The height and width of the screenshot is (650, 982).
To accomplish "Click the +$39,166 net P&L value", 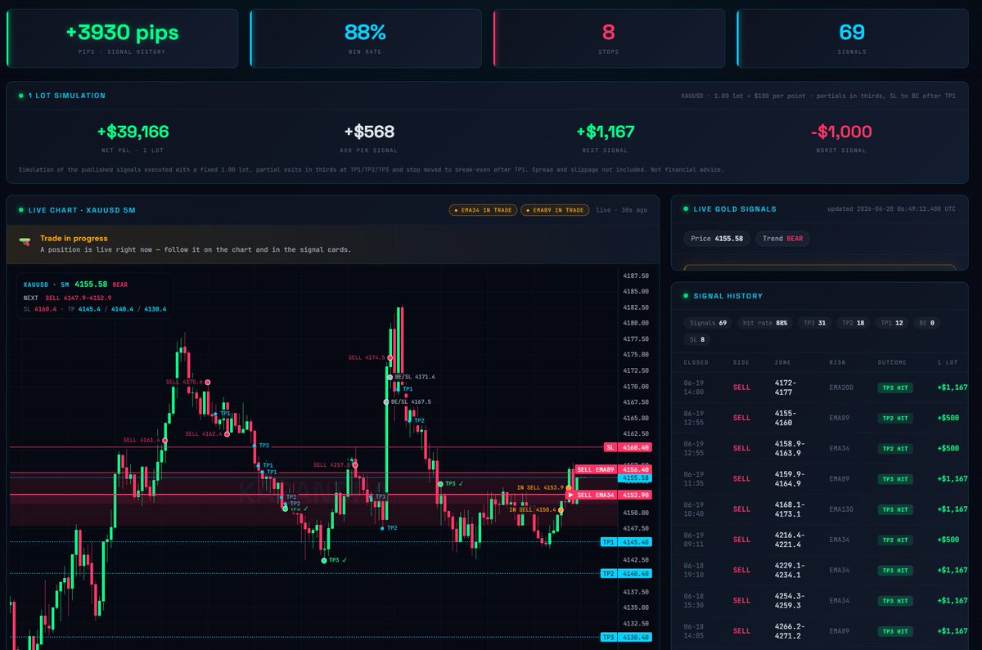I will [x=133, y=132].
